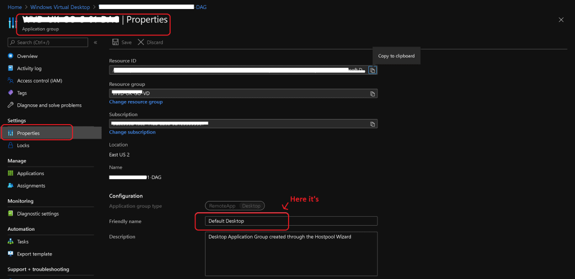
Task: Click the DAG breadcrumb link
Action: point(154,7)
